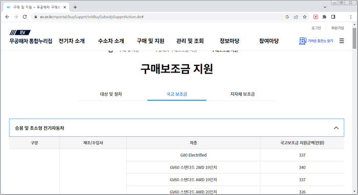Click the 340 subsidy amount cell
Viewport: 358px width, 195px height.
click(x=302, y=167)
